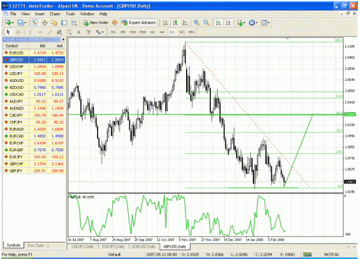Select USDJPY symbol row

pyautogui.click(x=34, y=73)
